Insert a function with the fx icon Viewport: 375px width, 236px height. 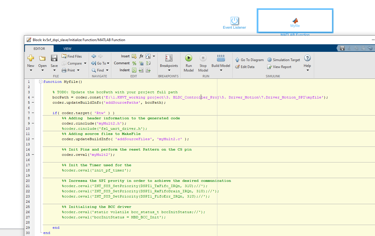click(x=141, y=56)
